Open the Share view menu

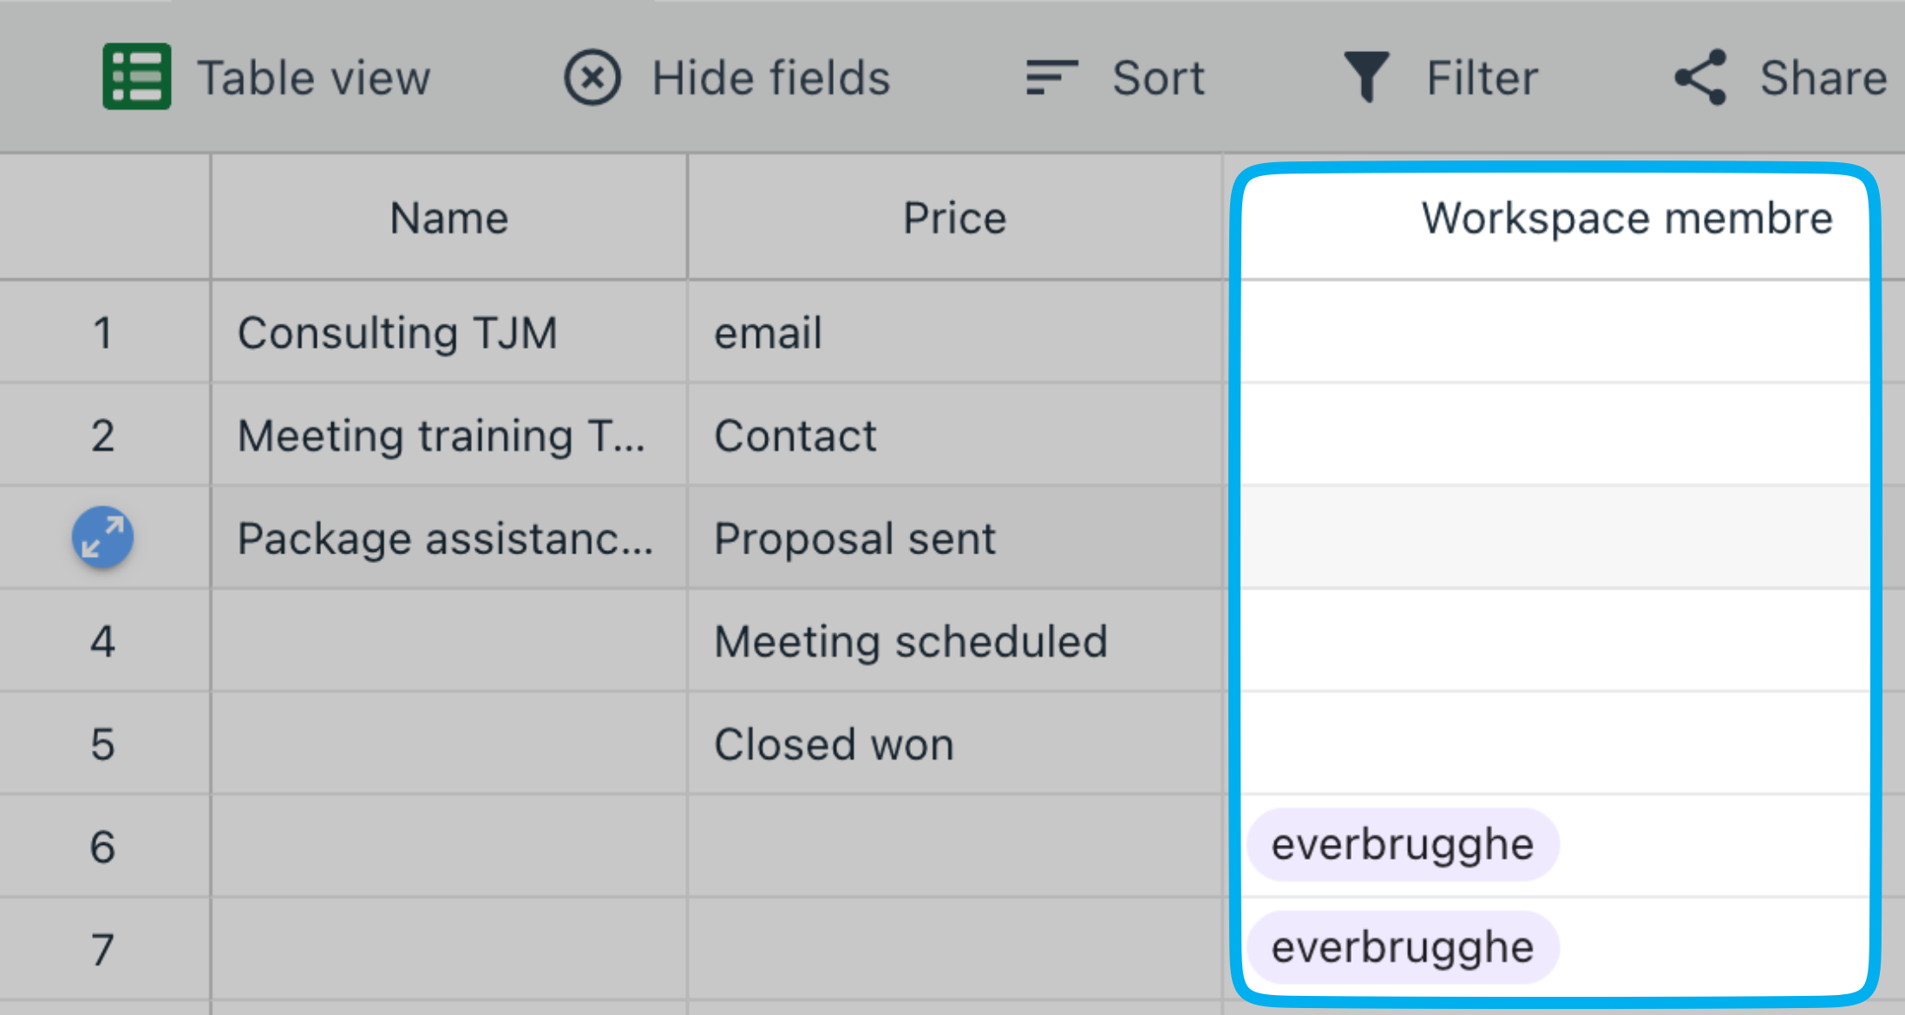(x=1781, y=77)
